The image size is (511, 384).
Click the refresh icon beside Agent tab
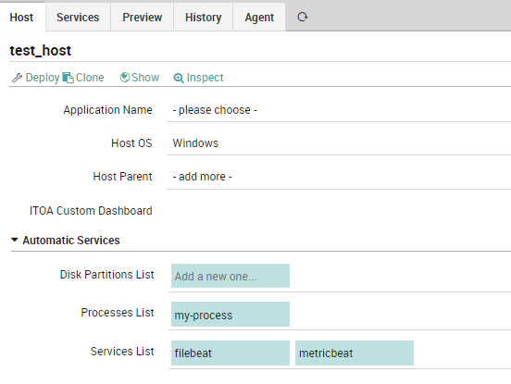click(x=303, y=17)
